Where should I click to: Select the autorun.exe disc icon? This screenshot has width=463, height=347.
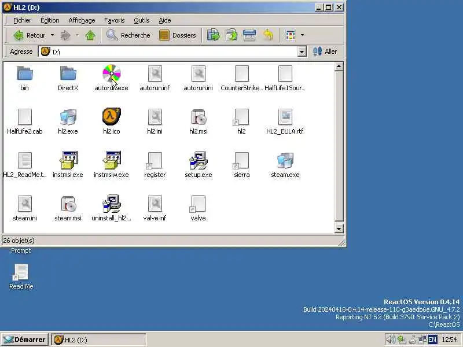point(111,73)
